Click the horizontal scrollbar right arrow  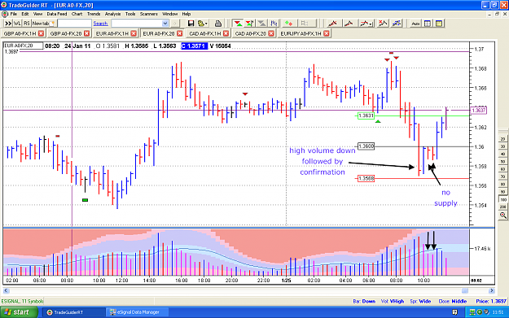pyautogui.click(x=492, y=291)
